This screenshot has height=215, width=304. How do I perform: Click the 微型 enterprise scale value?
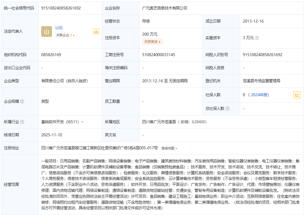coord(45,101)
